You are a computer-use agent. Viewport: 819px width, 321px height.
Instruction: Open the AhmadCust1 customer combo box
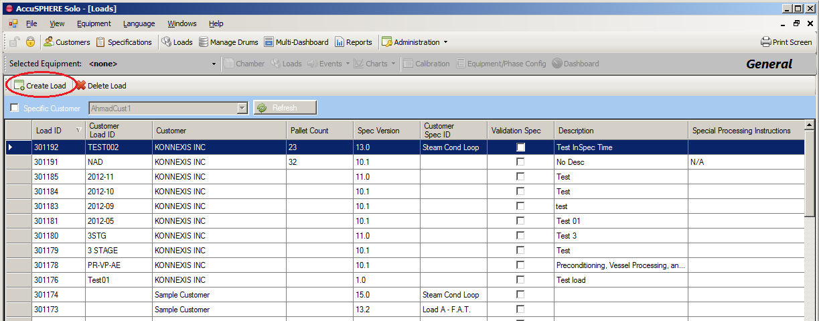click(x=242, y=108)
